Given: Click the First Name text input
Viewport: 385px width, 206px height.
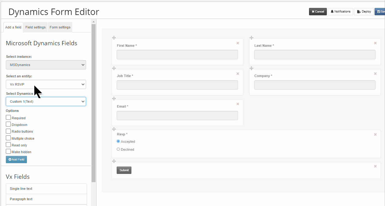Looking at the screenshot, I should coord(177,54).
